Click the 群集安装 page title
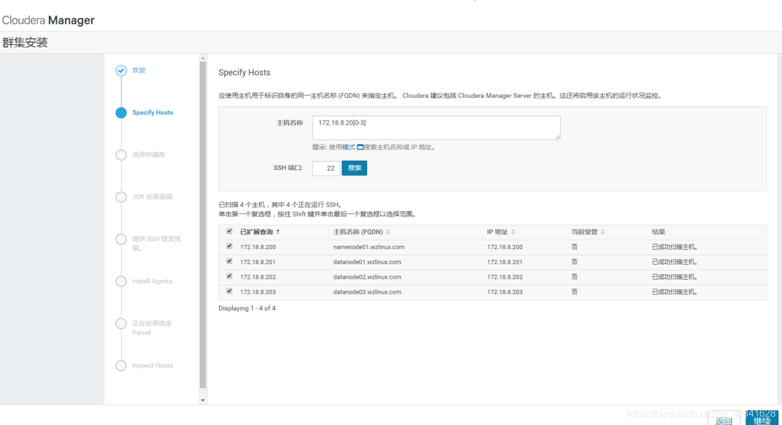This screenshot has width=782, height=425. coord(25,43)
